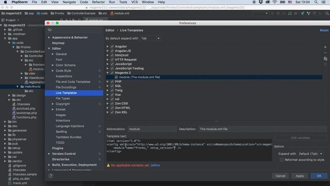This screenshot has width=330, height=186.
Task: Expand the Code Style settings node
Action: (53, 71)
